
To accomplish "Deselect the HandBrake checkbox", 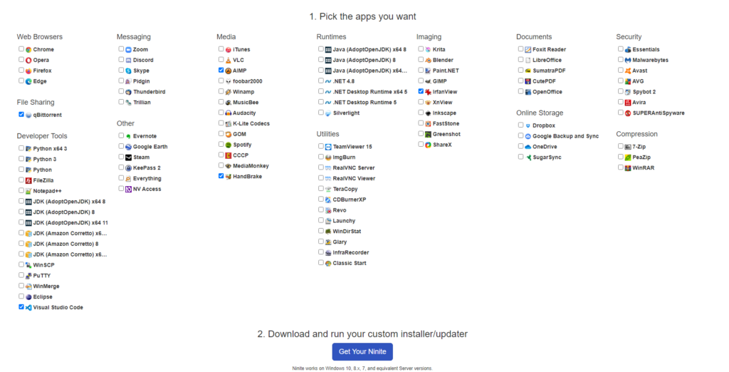I will point(221,176).
